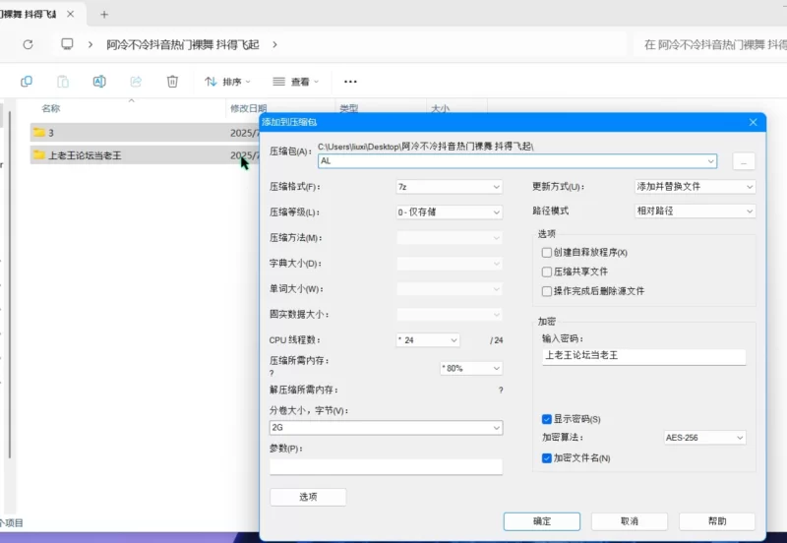Close the current Explorer tab
Image resolution: width=787 pixels, height=543 pixels.
(70, 14)
